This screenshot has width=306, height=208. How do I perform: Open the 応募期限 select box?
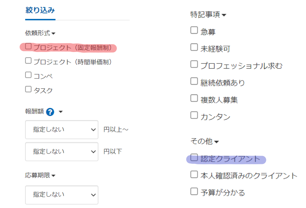[x=62, y=195]
